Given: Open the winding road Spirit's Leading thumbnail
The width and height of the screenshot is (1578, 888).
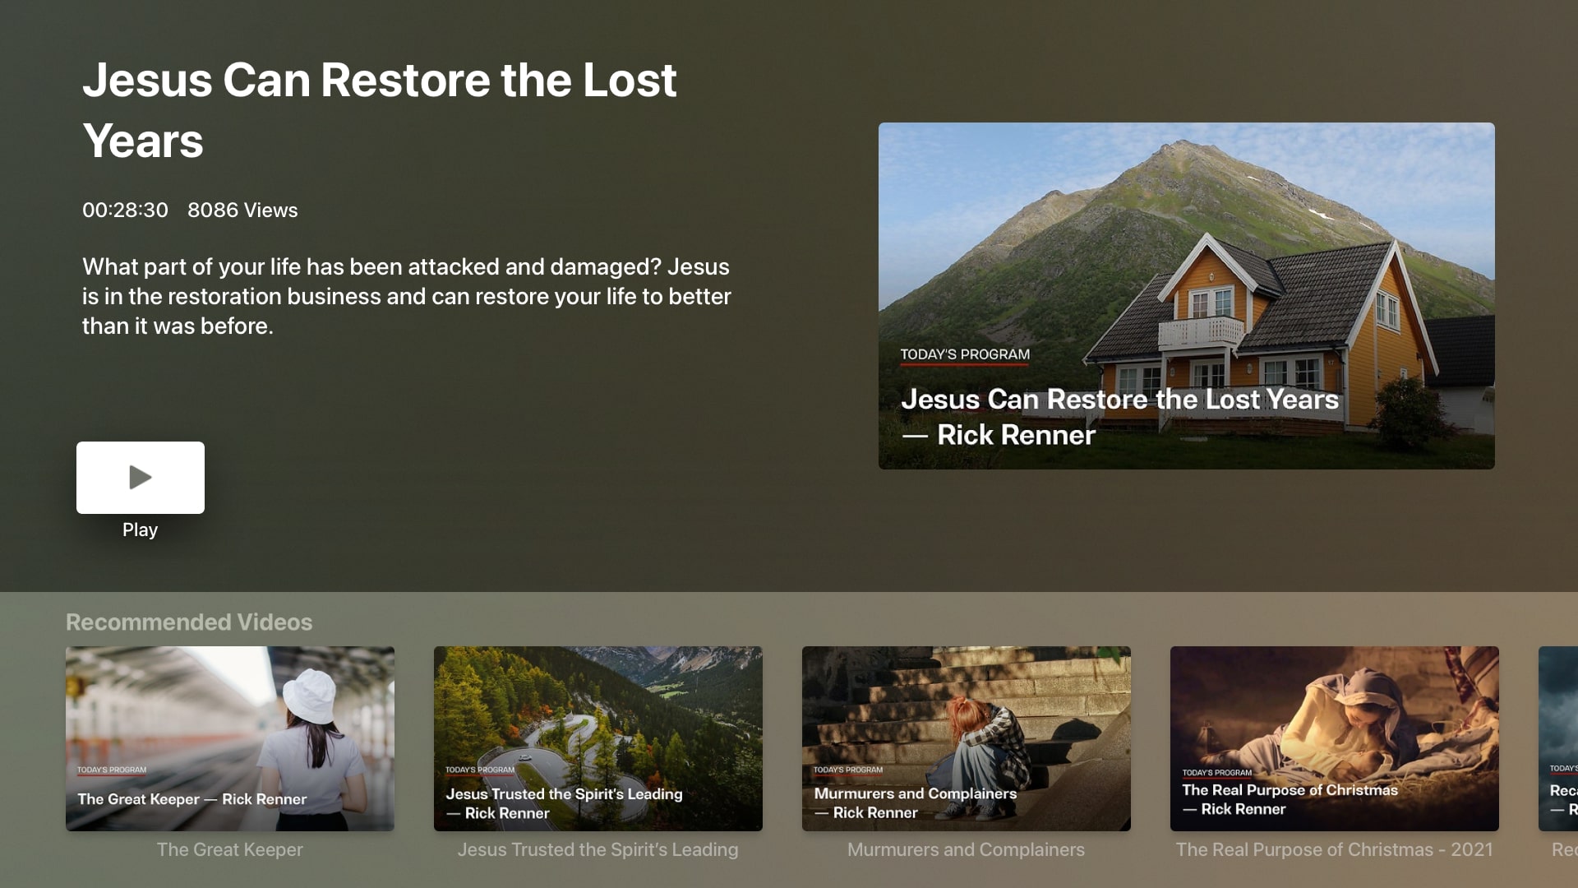Looking at the screenshot, I should pyautogui.click(x=598, y=738).
